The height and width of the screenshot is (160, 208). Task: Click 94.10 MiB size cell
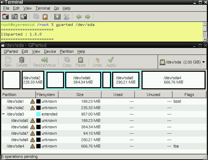pos(92,133)
